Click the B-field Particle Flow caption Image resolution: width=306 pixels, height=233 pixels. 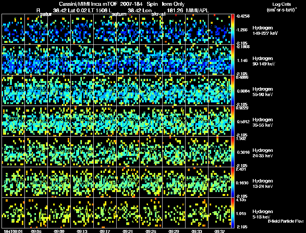point(286,221)
